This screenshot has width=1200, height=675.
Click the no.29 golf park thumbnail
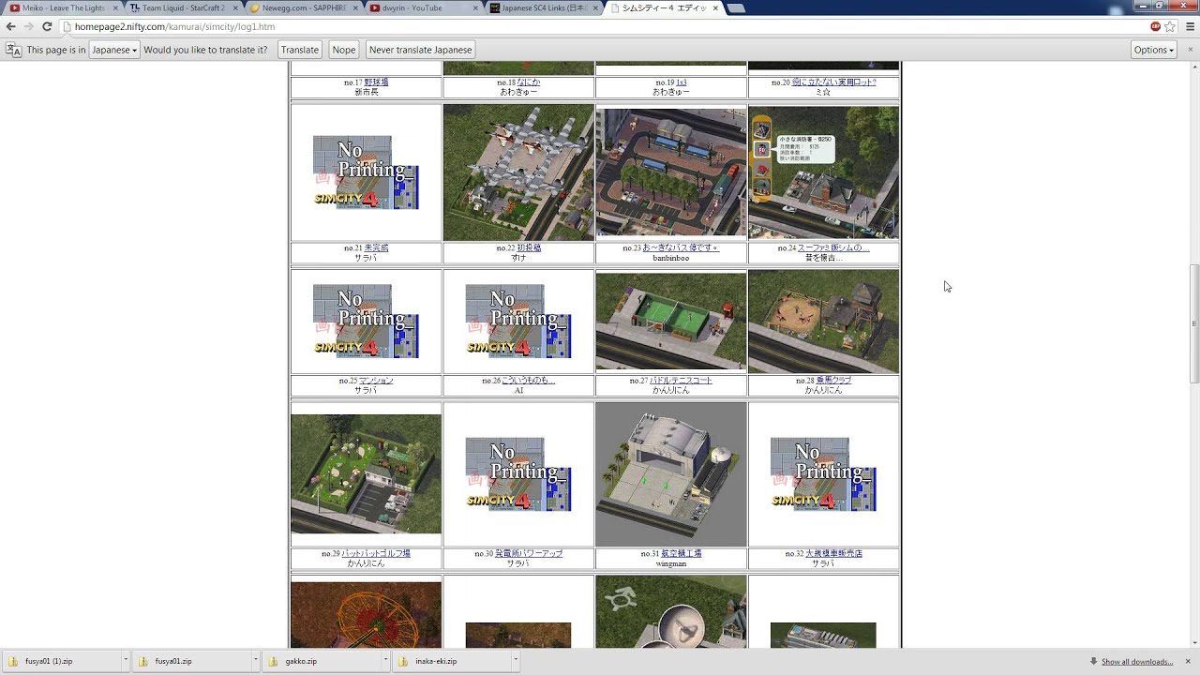tap(367, 474)
